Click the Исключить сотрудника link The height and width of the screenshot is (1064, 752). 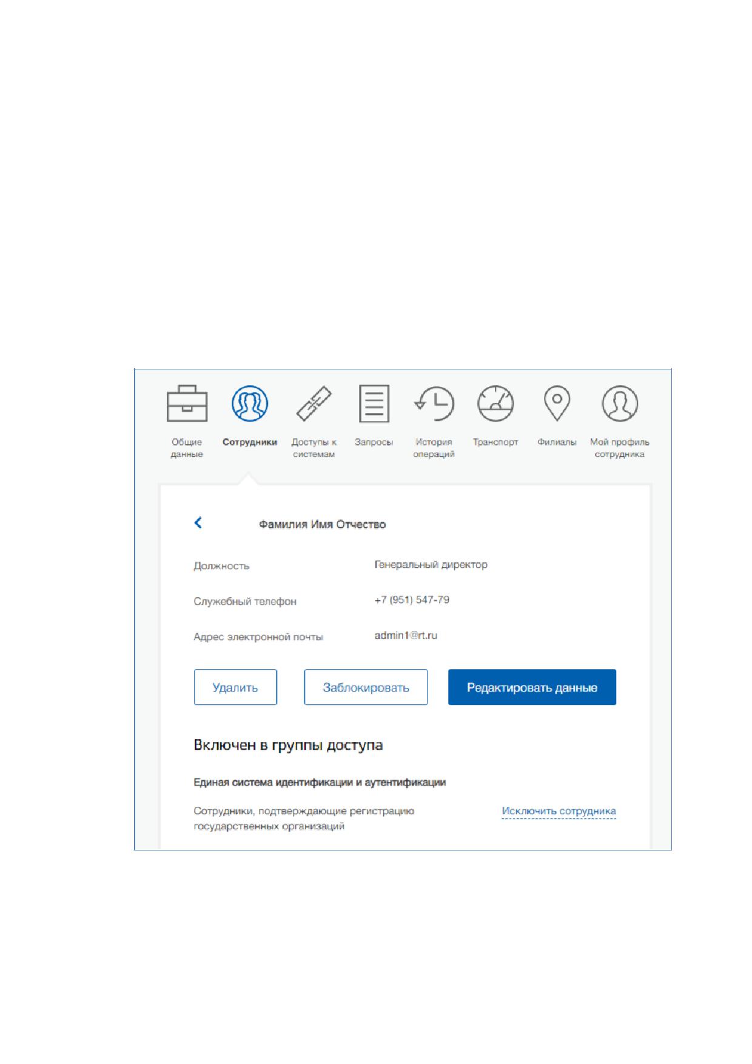click(x=559, y=812)
